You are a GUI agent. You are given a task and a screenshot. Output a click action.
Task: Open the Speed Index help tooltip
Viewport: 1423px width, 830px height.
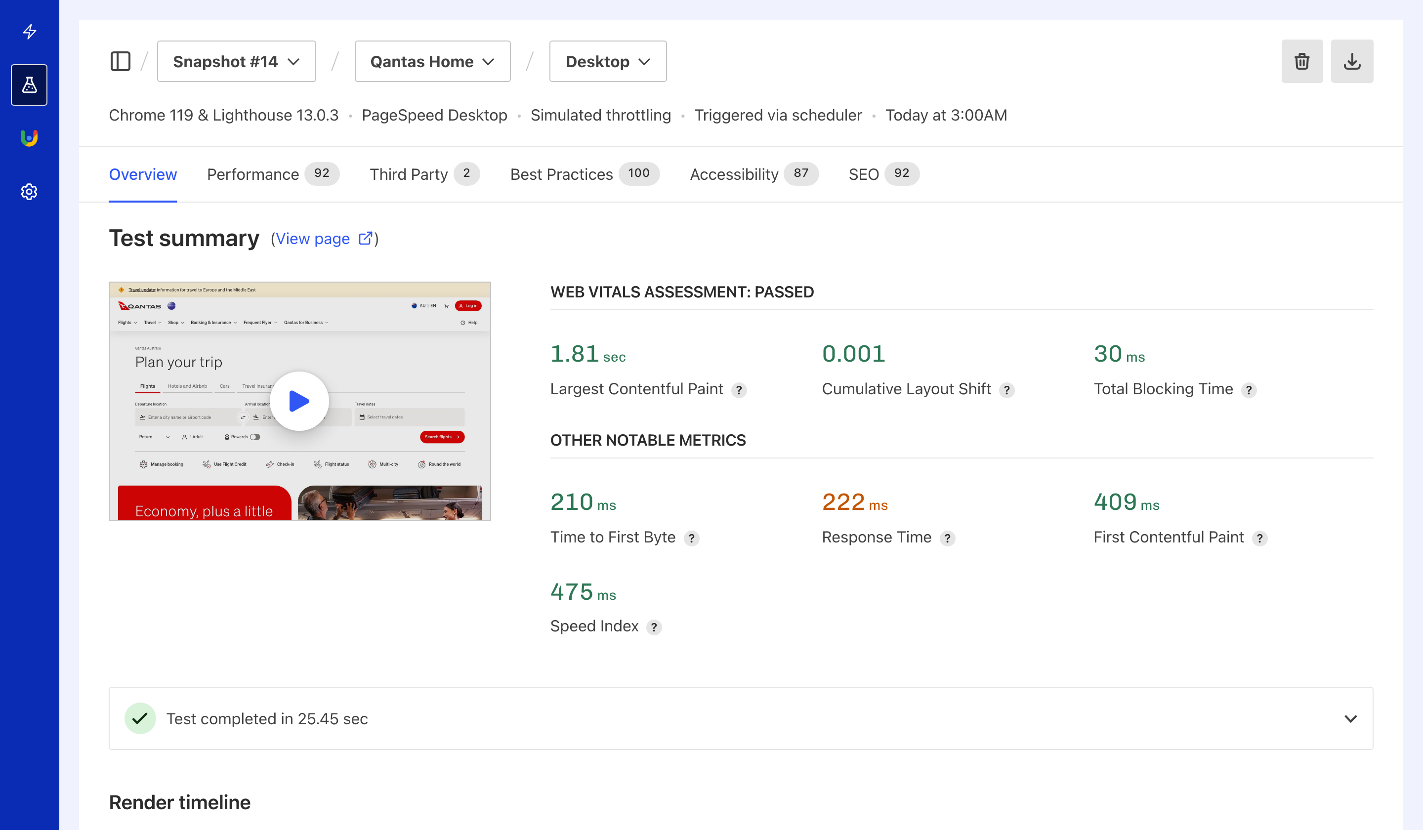(654, 627)
